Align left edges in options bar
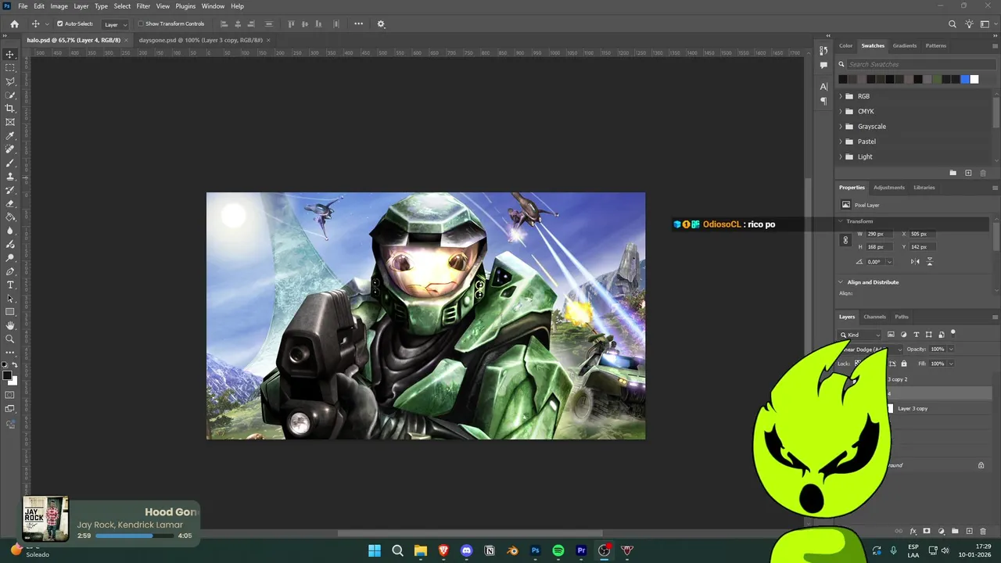Screen dimensions: 1001x563 pyautogui.click(x=224, y=24)
